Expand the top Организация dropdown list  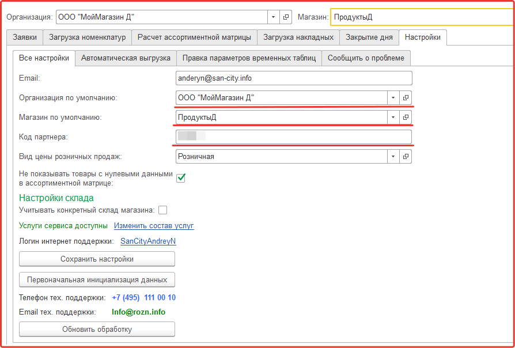[x=273, y=17]
